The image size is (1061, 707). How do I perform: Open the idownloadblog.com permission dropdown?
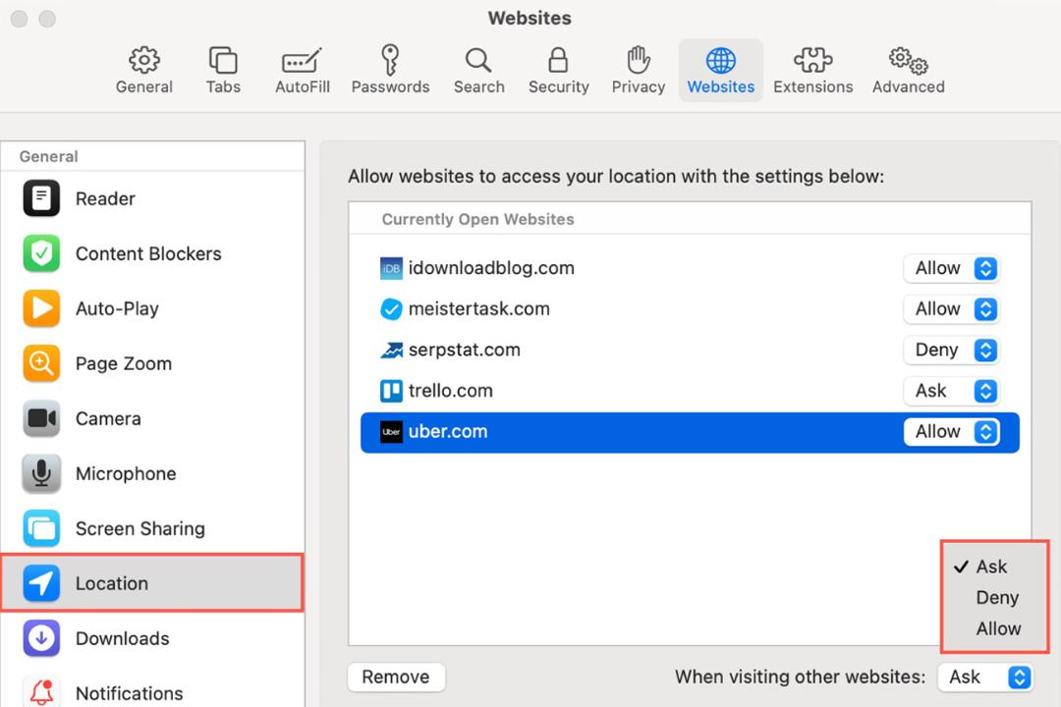tap(951, 269)
